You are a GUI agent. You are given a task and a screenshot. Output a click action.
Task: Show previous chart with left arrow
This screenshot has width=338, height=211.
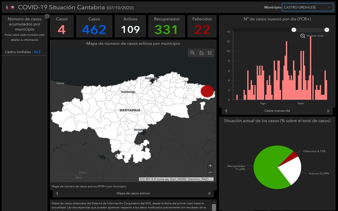(x=226, y=111)
